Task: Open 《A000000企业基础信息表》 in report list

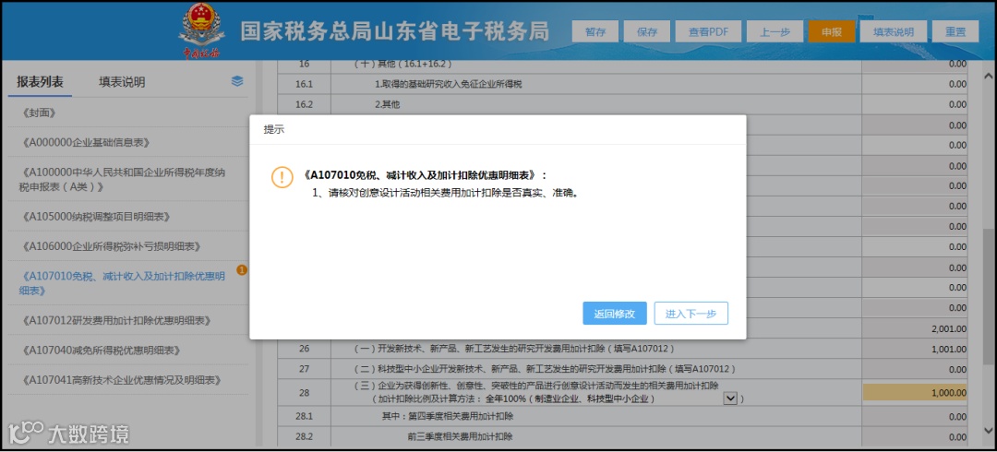Action: (x=81, y=142)
